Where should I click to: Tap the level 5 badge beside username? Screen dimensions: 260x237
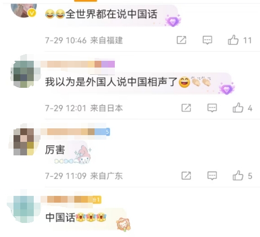(x=107, y=132)
